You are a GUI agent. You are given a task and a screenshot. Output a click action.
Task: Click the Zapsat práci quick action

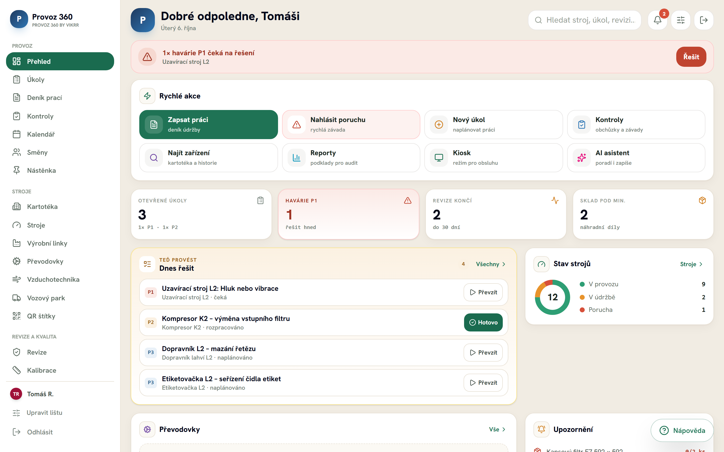(x=208, y=124)
